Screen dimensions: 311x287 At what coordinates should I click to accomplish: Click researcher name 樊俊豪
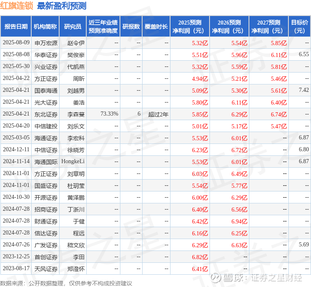[x=76, y=55]
